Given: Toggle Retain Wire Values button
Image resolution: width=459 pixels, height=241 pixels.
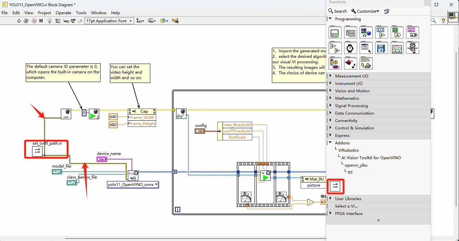Looking at the screenshot, I should [x=58, y=21].
